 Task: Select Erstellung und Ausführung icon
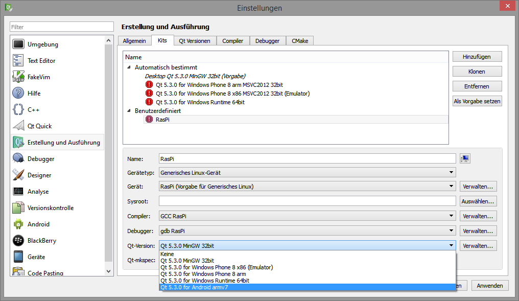click(18, 142)
